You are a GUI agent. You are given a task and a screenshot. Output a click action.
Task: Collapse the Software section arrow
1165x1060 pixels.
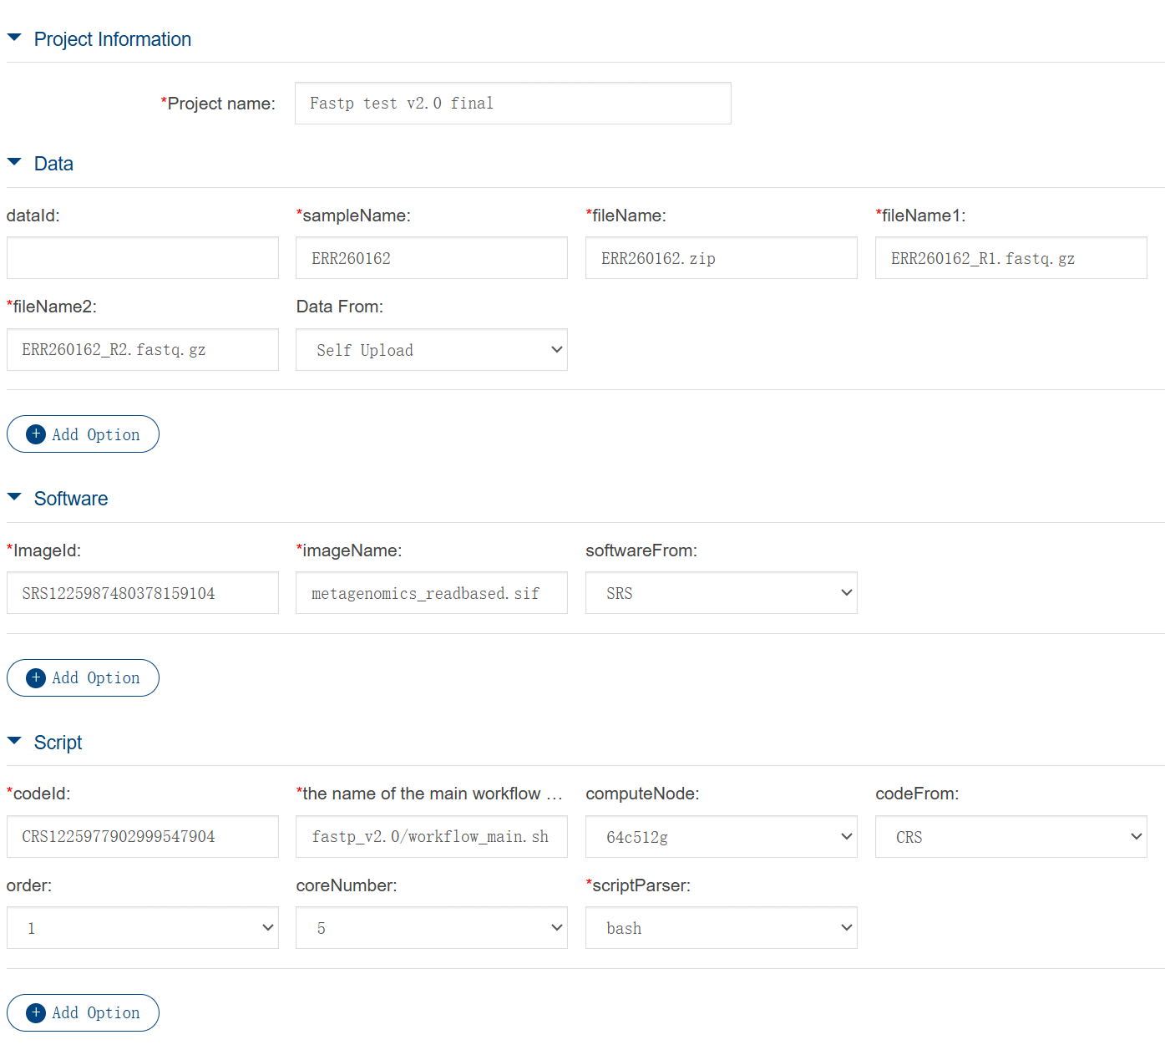click(14, 497)
